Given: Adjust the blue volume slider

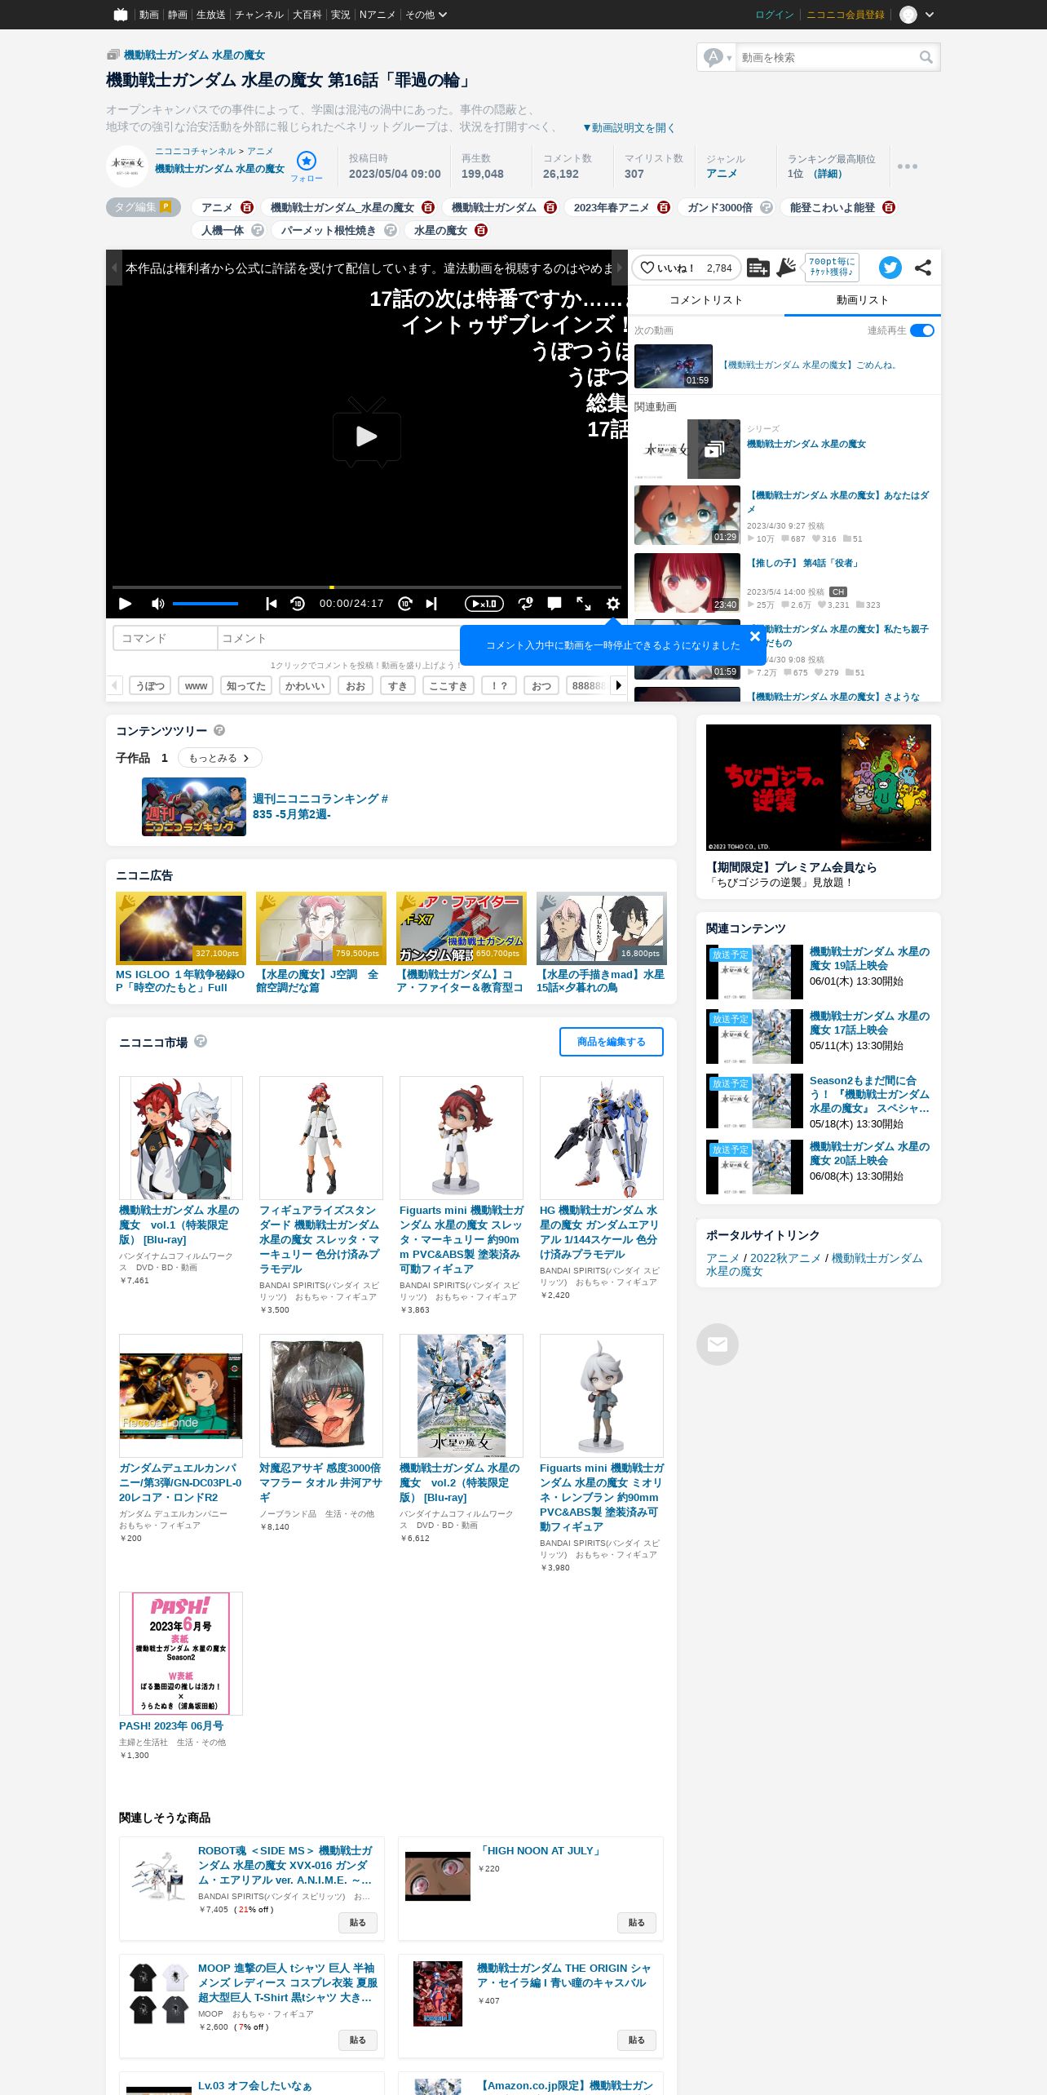Looking at the screenshot, I should point(205,604).
